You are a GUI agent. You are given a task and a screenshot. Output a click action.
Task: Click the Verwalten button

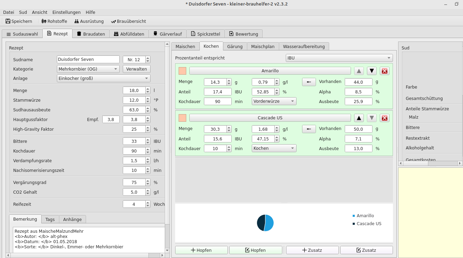click(x=137, y=69)
